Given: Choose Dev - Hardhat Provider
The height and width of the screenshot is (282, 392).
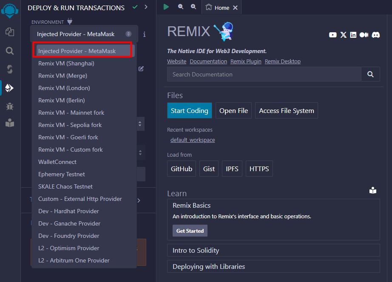Looking at the screenshot, I should pos(84,211).
